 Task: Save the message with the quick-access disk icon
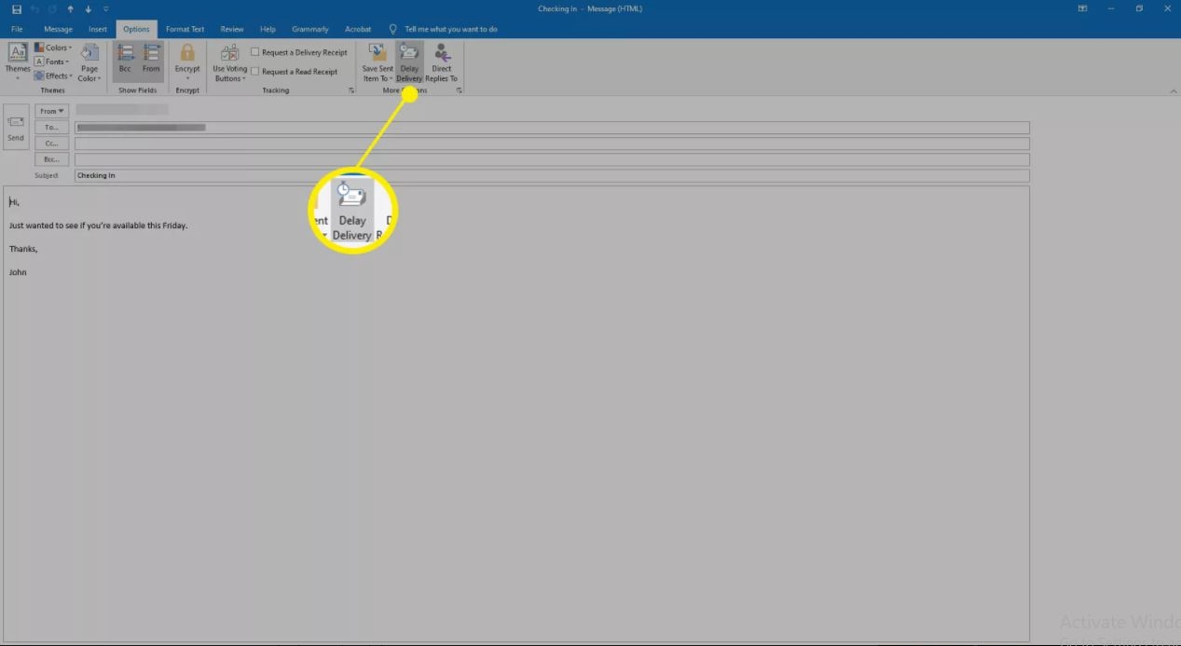pyautogui.click(x=17, y=9)
